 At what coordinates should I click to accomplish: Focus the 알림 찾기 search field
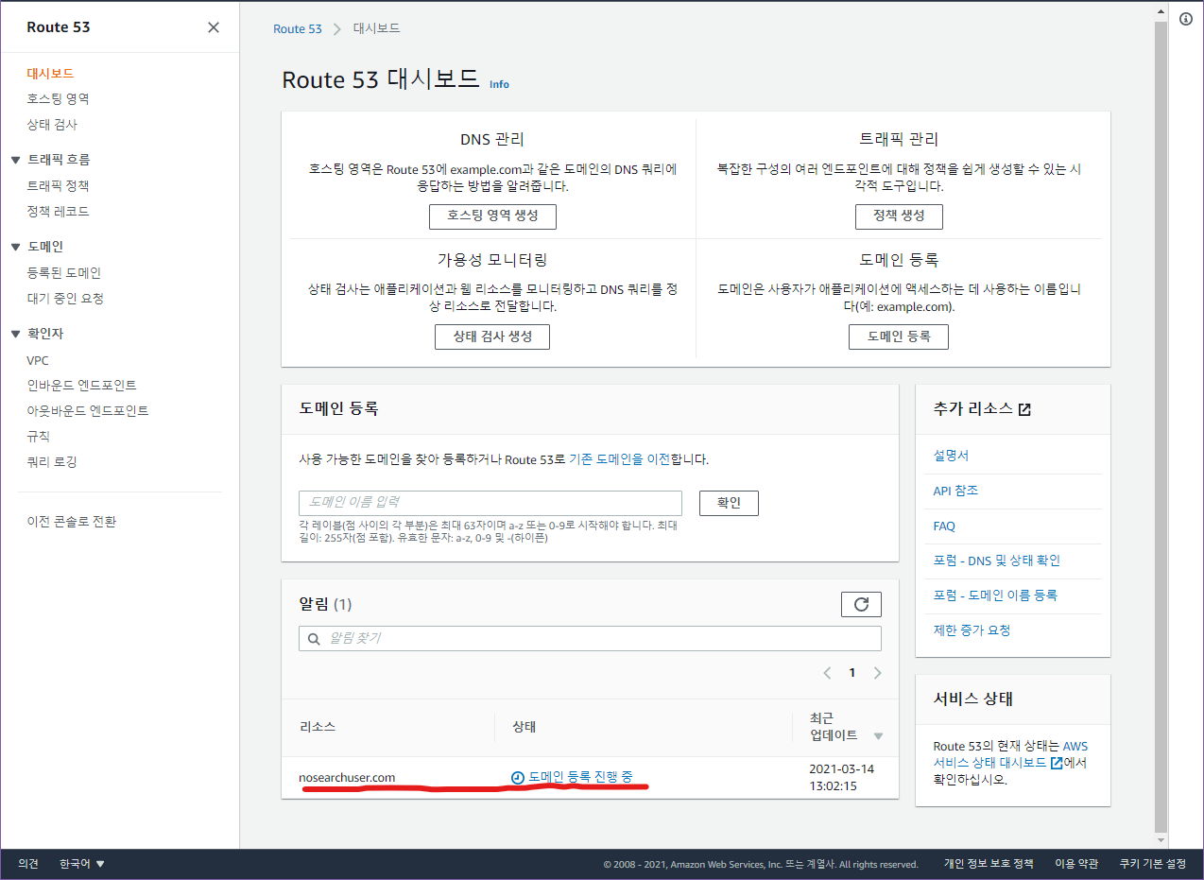tap(591, 639)
